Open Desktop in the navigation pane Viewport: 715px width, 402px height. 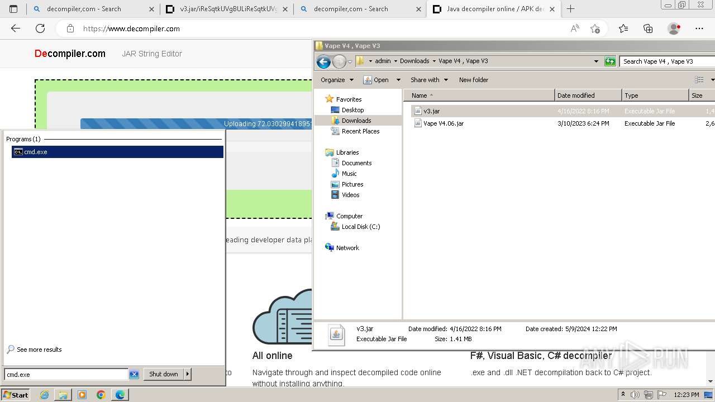pos(352,110)
